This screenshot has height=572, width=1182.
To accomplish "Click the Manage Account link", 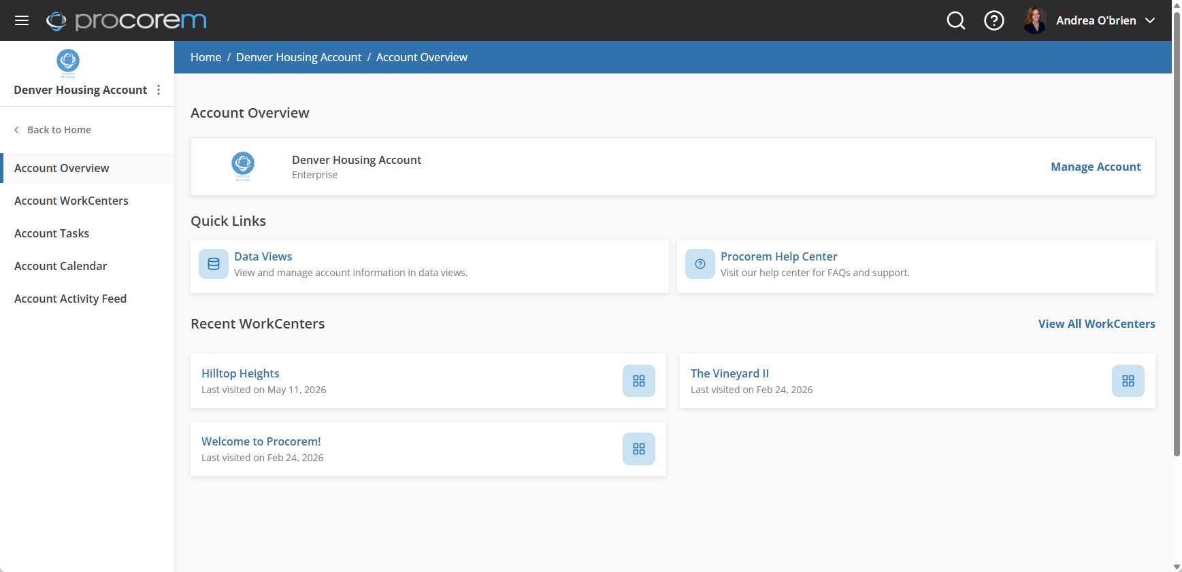I will (x=1096, y=167).
